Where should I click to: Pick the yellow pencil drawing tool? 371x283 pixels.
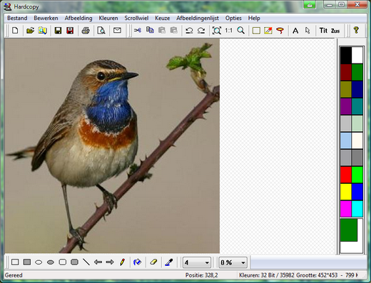pyautogui.click(x=122, y=262)
